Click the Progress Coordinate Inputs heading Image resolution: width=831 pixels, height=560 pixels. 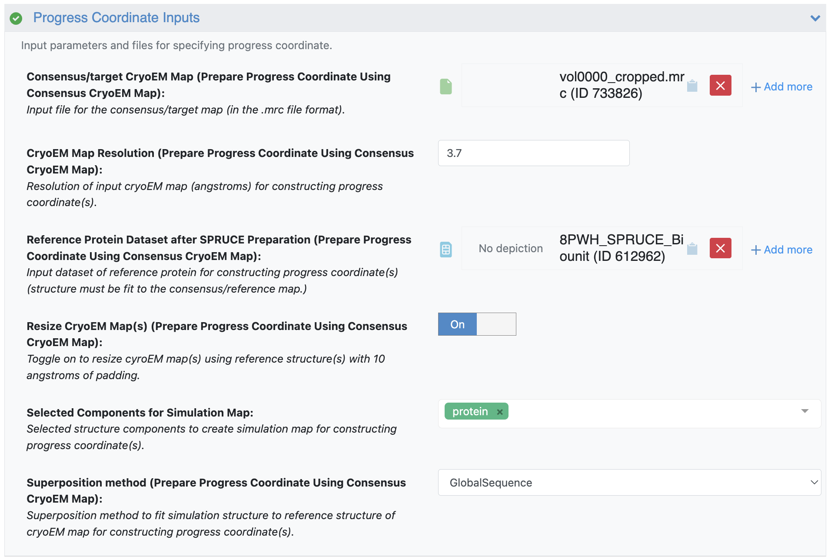click(x=116, y=18)
